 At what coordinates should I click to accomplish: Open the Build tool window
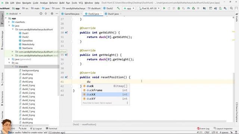(x=22, y=128)
